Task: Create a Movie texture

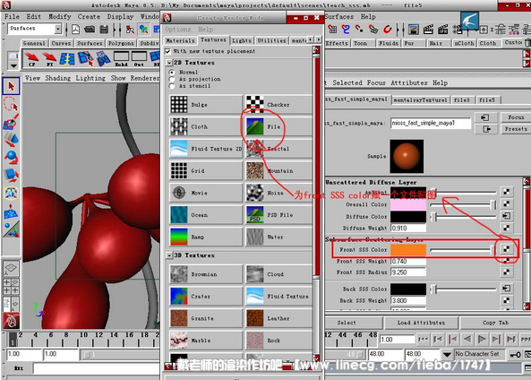Action: pos(206,193)
